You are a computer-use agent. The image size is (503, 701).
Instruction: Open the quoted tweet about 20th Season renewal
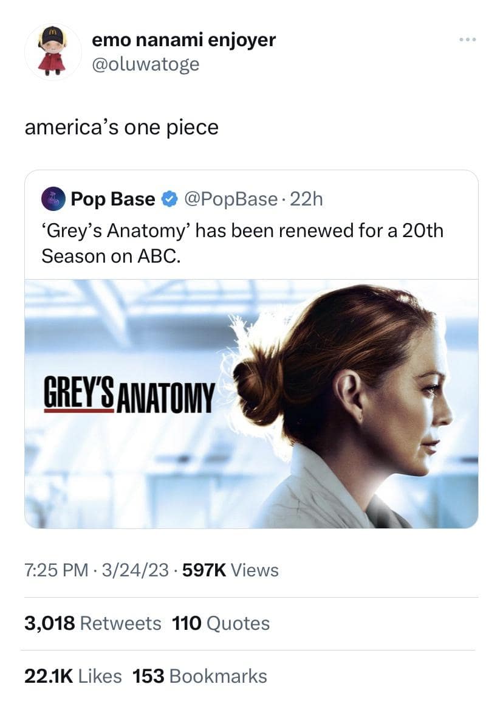(x=242, y=244)
